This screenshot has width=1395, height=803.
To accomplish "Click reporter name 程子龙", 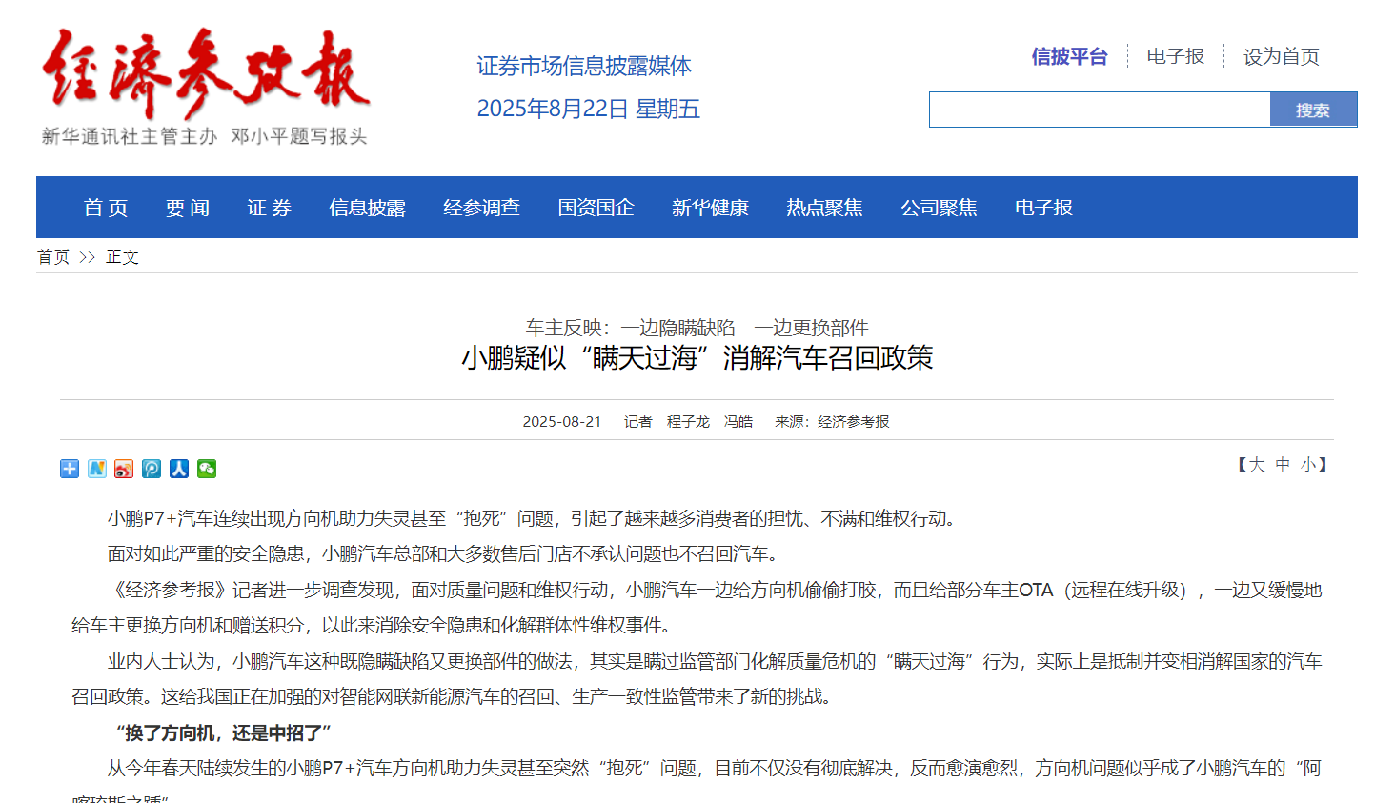I will (x=688, y=422).
